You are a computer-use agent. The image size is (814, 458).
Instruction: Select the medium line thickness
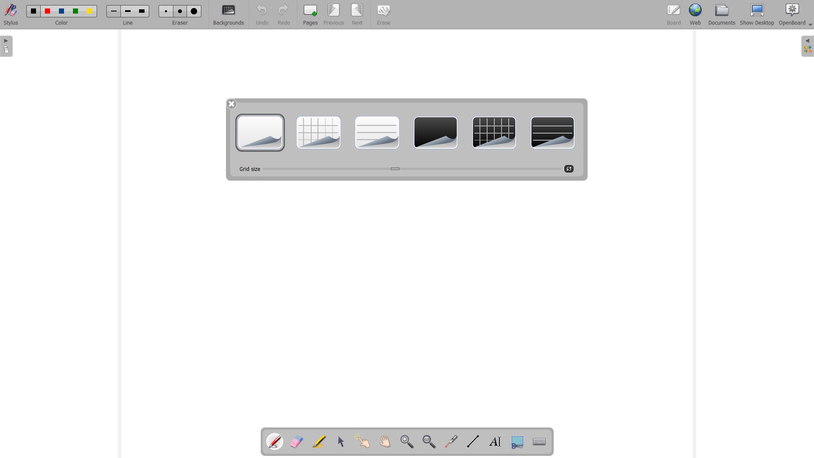(128, 11)
